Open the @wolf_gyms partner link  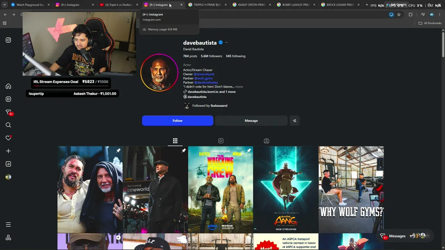pyautogui.click(x=203, y=78)
